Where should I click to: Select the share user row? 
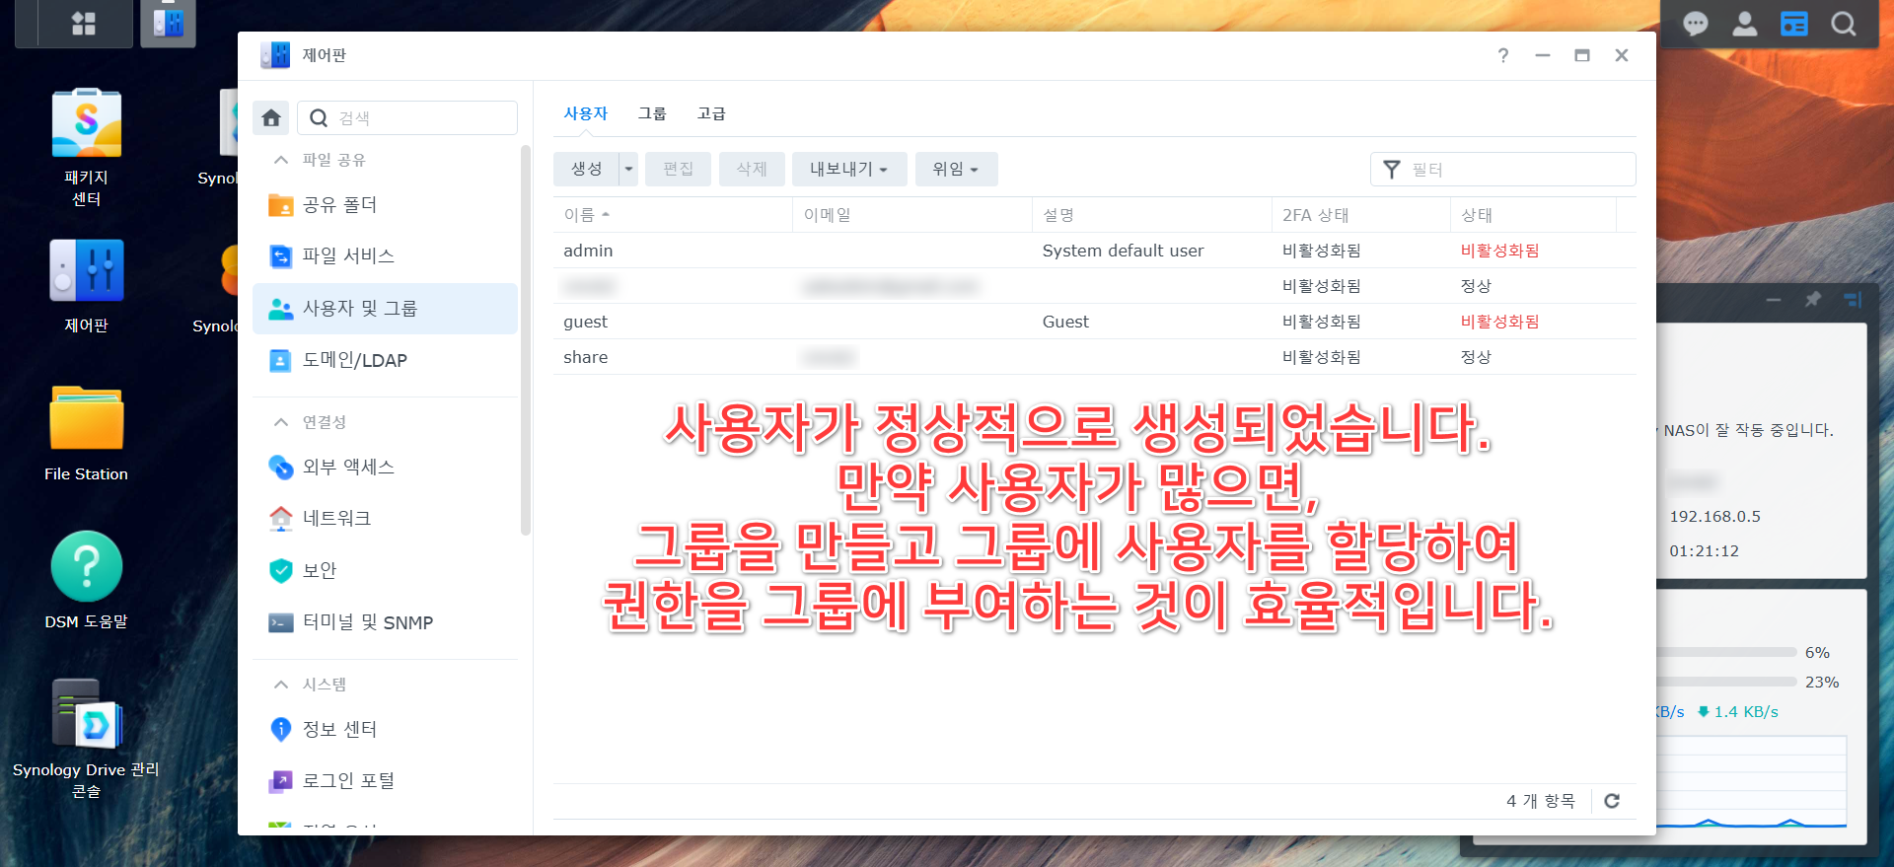[x=1094, y=357]
